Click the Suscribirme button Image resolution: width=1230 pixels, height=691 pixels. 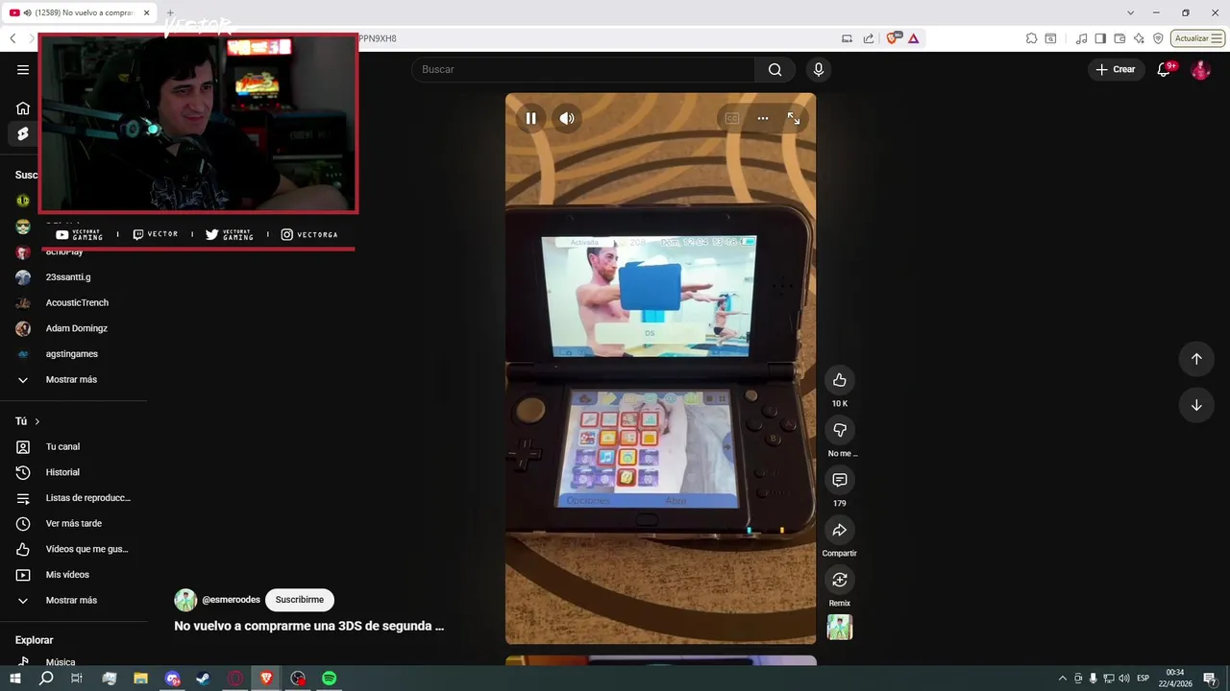point(299,600)
